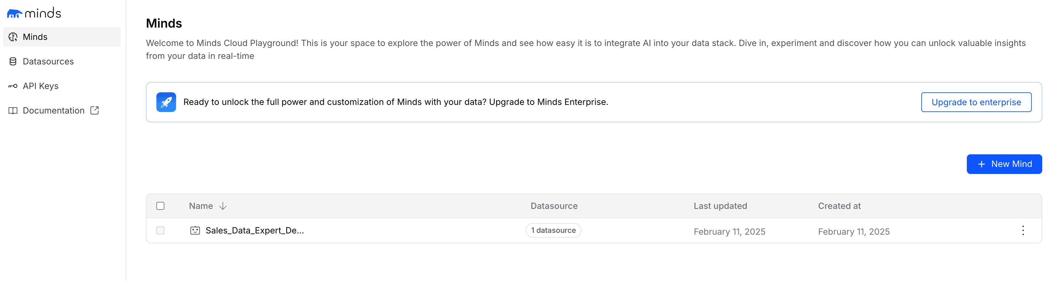Select the Minds sidebar item
This screenshot has width=1057, height=281.
(62, 37)
